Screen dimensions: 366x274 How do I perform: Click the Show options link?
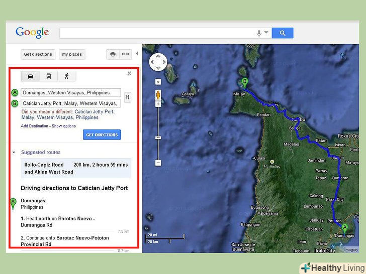64,126
